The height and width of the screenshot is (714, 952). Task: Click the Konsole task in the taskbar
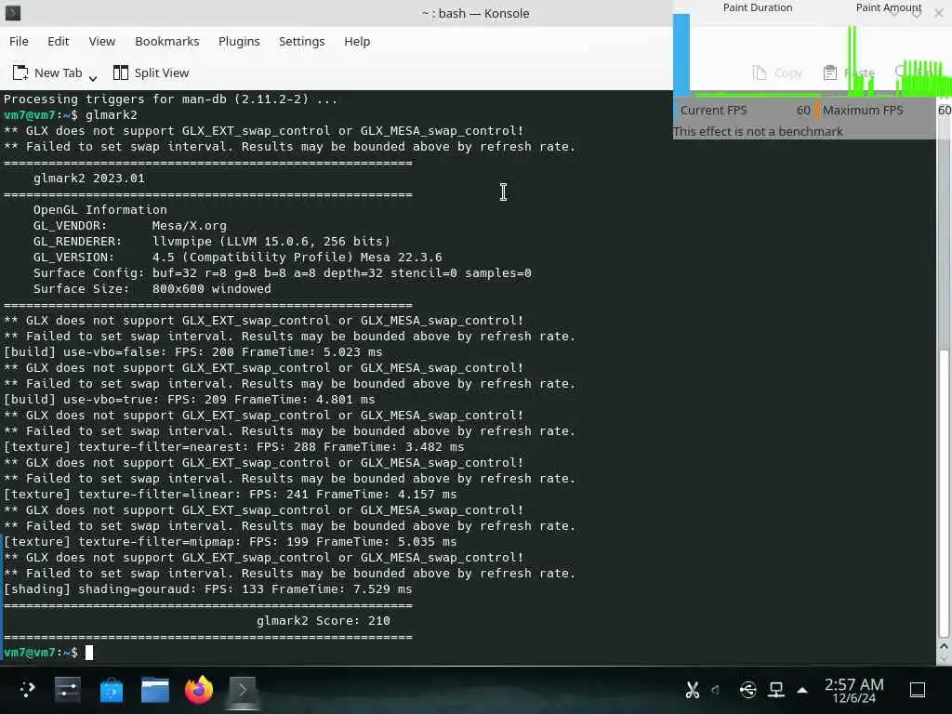click(243, 690)
